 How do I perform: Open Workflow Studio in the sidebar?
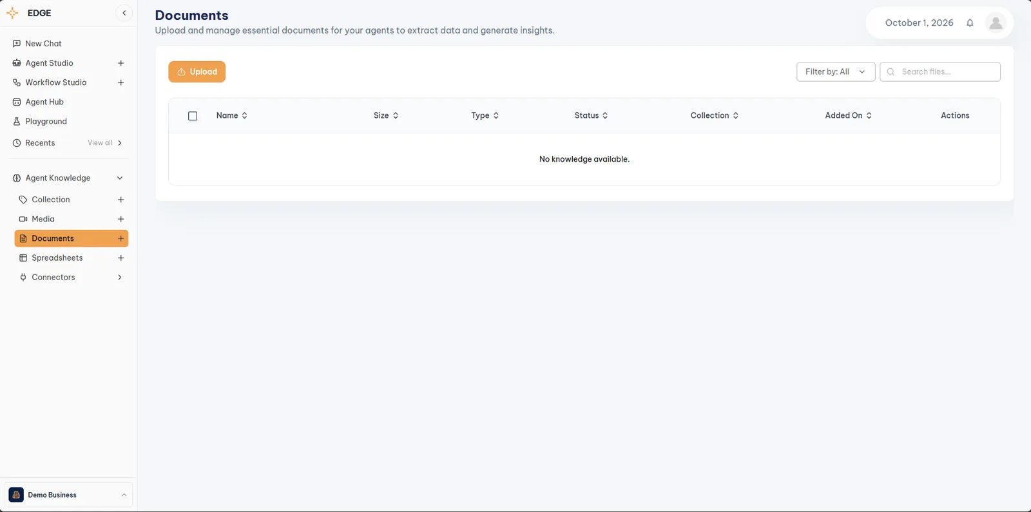coord(55,82)
